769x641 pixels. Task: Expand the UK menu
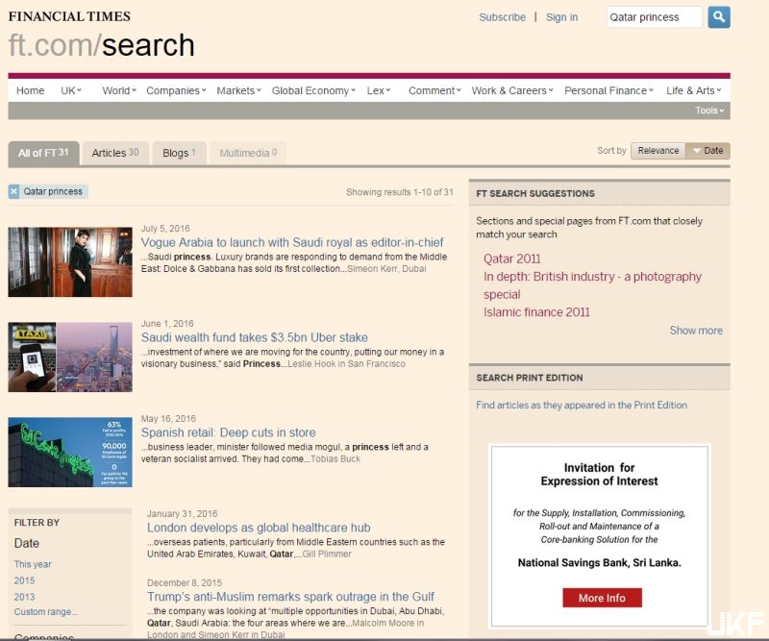(70, 90)
